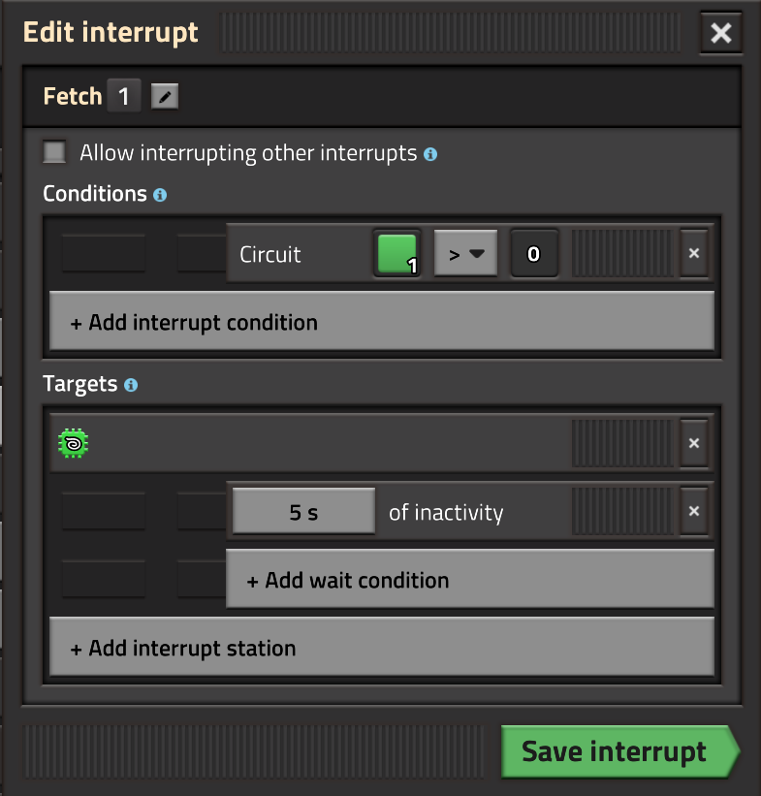Click the green spiral station icon under Targets
The image size is (761, 796).
point(73,443)
